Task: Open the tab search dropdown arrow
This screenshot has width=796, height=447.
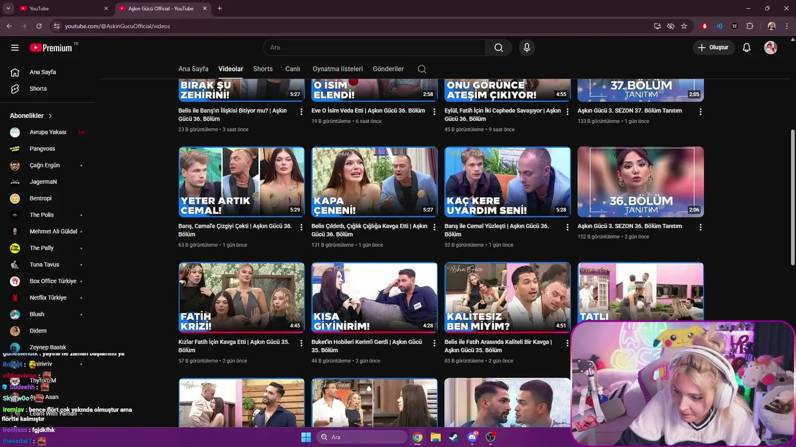Action: pyautogui.click(x=8, y=9)
